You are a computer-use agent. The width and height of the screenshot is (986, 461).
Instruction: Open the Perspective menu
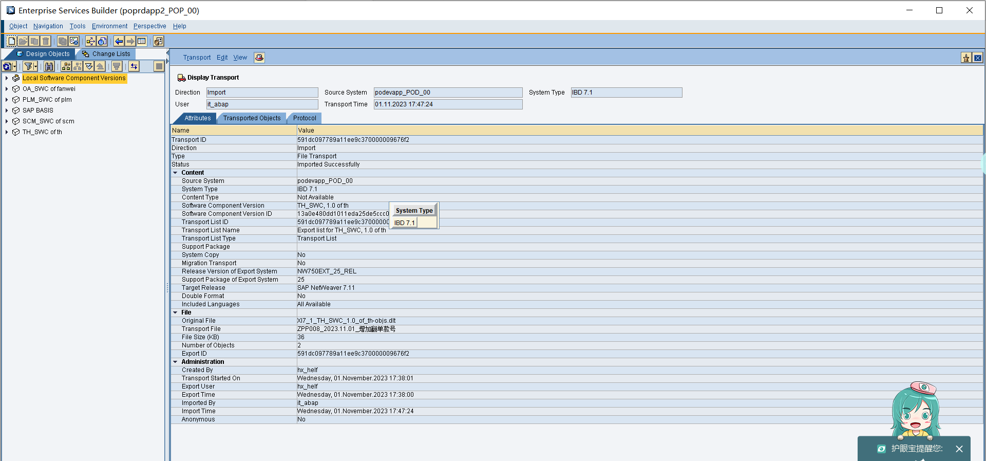[x=150, y=26]
